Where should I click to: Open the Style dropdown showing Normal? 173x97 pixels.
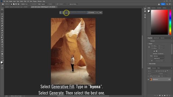pos(44,4)
